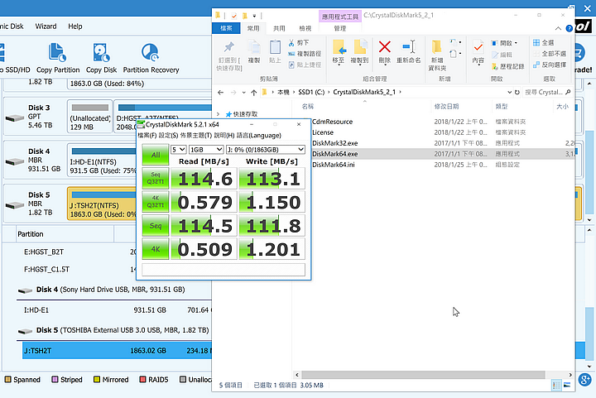Open the recent locations dropdown arrow
Viewport: 596px width, 398px height.
[243, 93]
